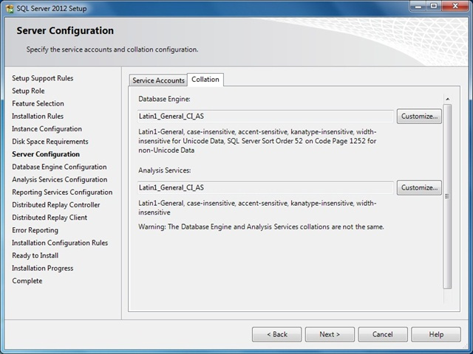Maximize the SQL Server Setup window
This screenshot has height=354, width=473.
(434, 7)
